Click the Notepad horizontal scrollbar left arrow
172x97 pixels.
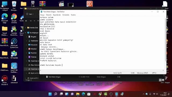point(41,70)
